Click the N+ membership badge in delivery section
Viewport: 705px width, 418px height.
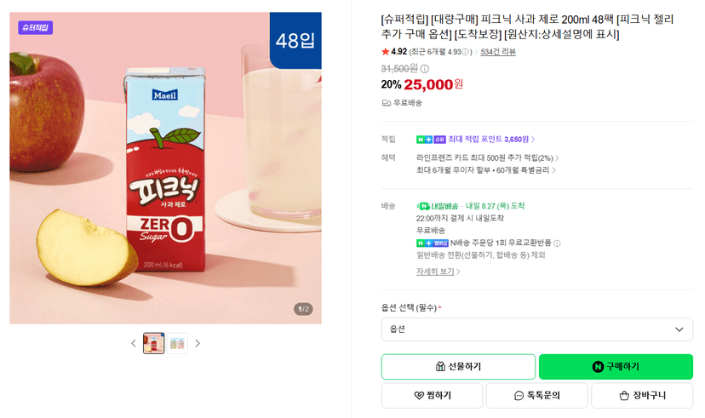(x=432, y=243)
